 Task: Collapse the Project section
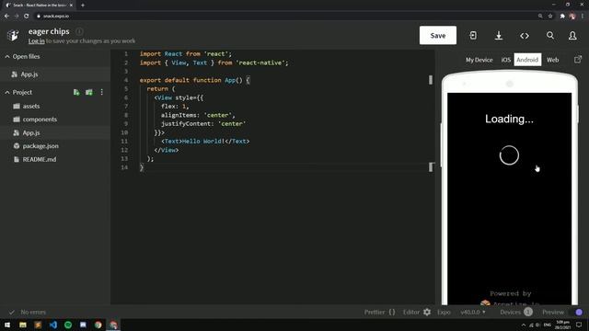coord(7,92)
